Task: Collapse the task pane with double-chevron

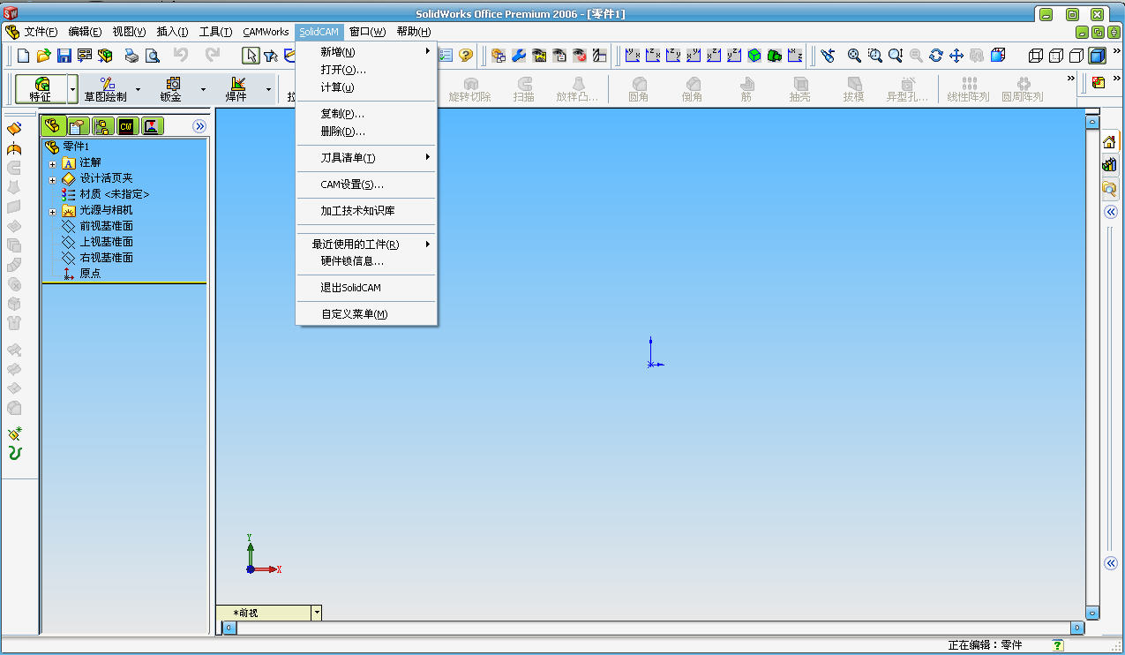Action: pyautogui.click(x=1111, y=212)
